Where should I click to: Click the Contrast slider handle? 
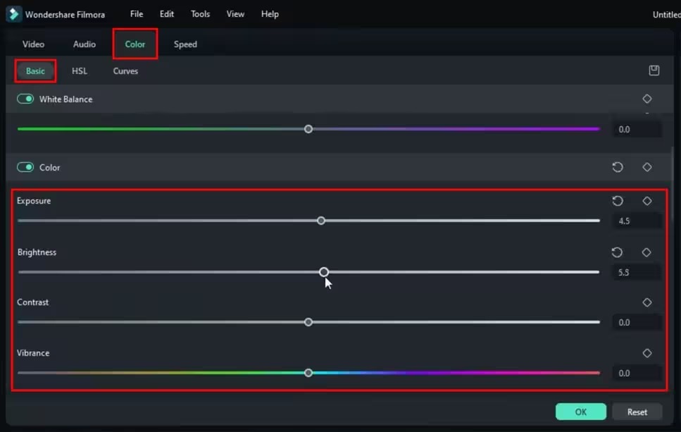point(308,322)
